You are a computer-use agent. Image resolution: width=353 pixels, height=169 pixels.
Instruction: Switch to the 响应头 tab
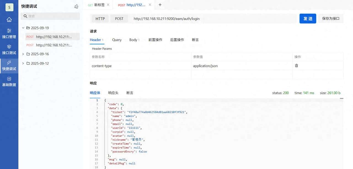(113, 93)
